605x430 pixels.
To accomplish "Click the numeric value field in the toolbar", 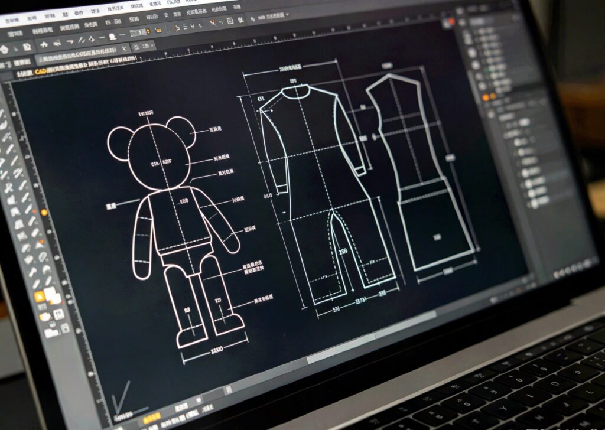I will point(138,32).
